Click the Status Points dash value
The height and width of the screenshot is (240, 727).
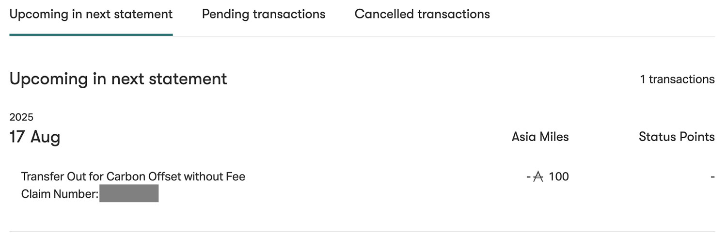point(712,177)
